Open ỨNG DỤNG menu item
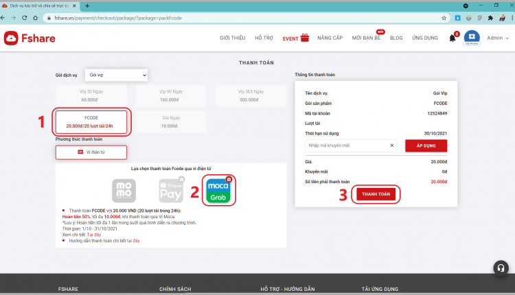 (x=425, y=38)
